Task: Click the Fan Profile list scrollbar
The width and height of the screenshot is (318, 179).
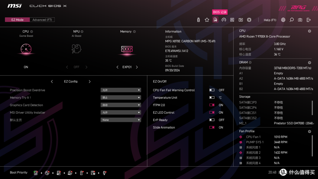Action: pyautogui.click(x=312, y=145)
